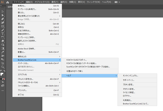The image size is (163, 111).
Task: Expand Brother ScanNCut Link submenu
Action: tap(37, 60)
